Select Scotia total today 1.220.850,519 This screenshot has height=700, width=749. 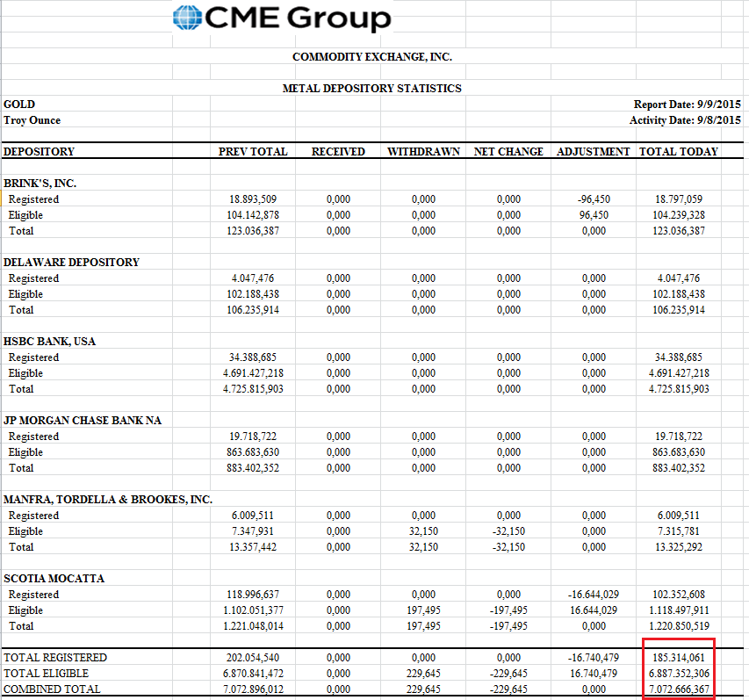pos(679,626)
